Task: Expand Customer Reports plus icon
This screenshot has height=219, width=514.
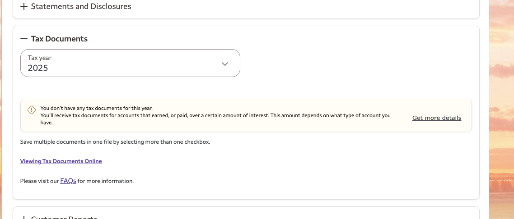Action: pos(24,217)
